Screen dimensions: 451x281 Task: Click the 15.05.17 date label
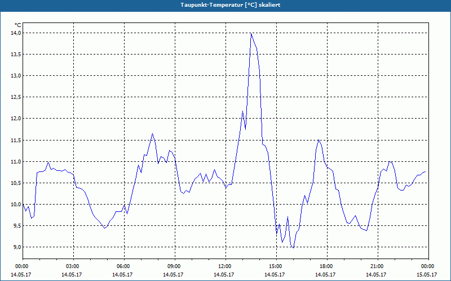[427, 274]
